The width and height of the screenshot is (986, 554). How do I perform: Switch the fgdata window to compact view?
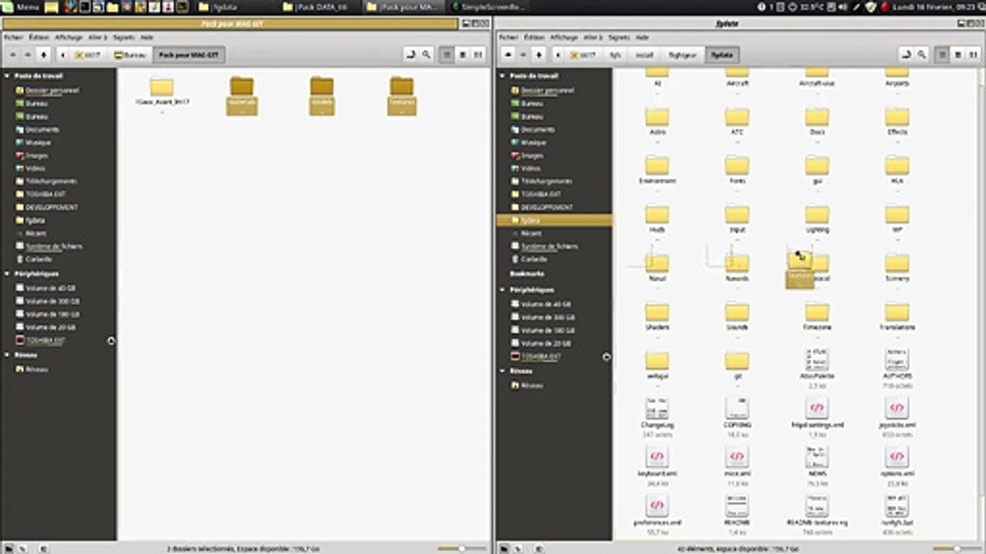pos(972,55)
